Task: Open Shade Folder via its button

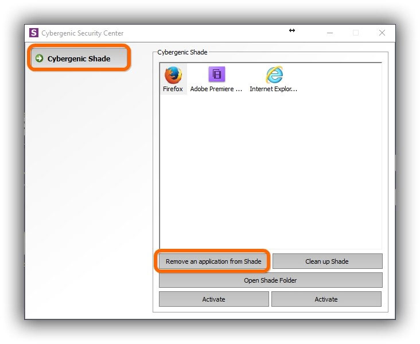Action: coord(270,280)
